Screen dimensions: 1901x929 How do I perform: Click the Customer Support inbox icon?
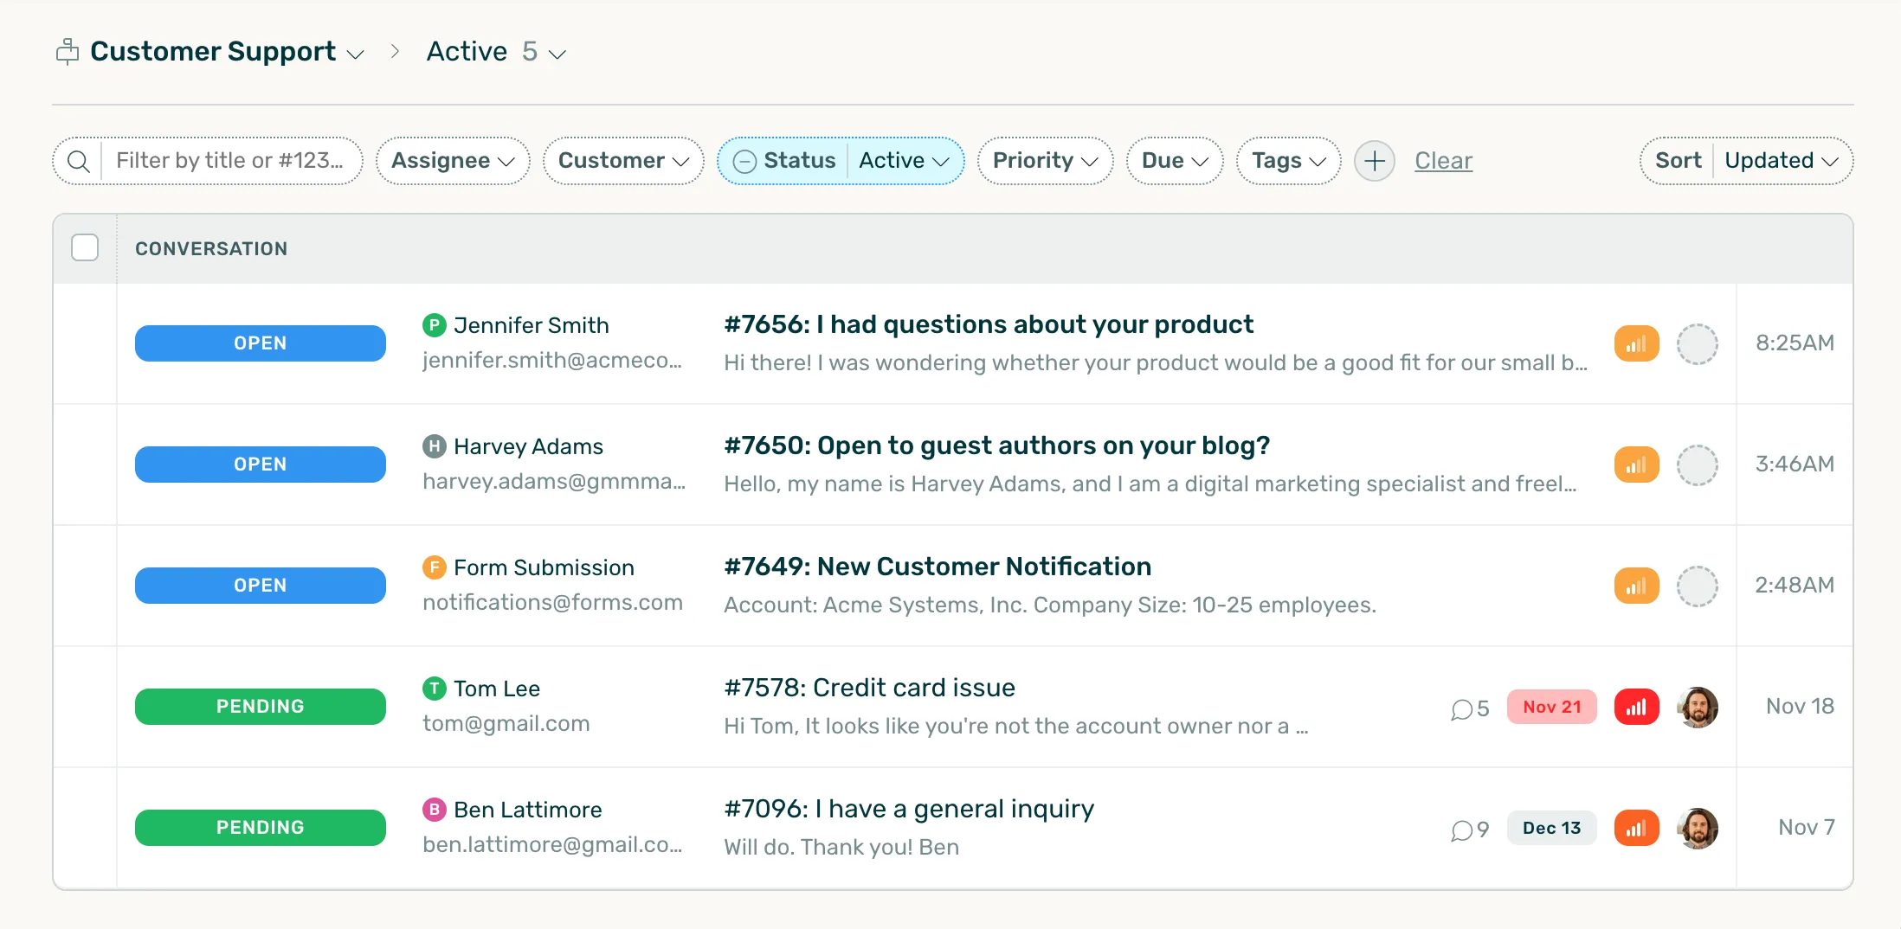[x=68, y=52]
